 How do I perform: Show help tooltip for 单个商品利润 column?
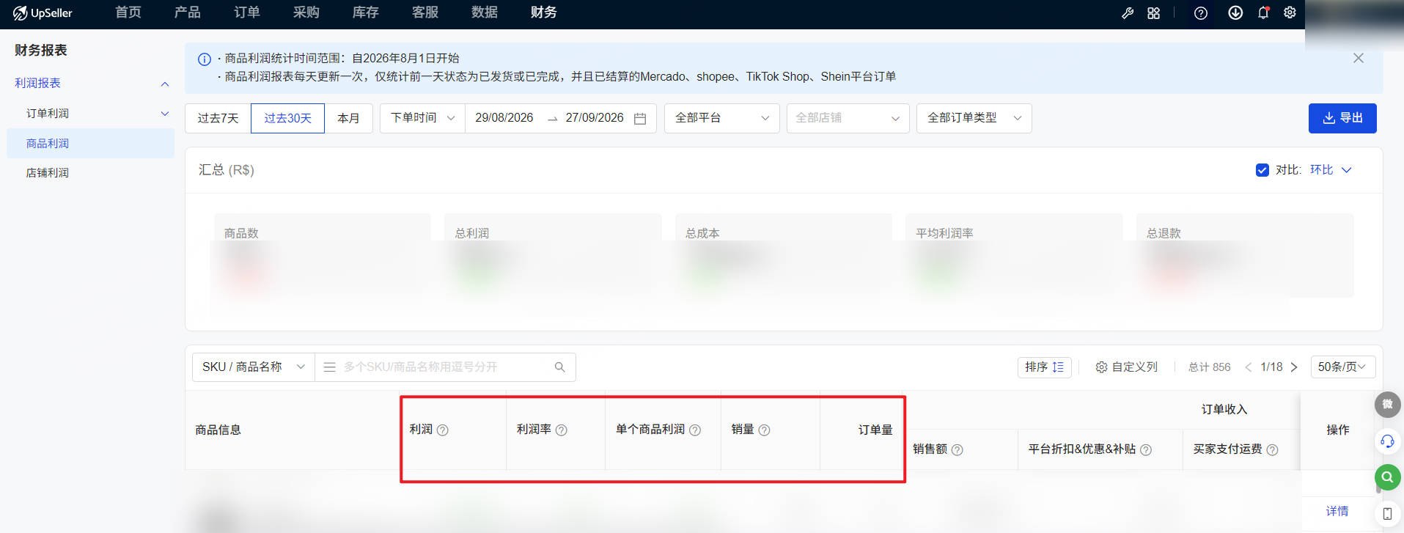point(695,430)
